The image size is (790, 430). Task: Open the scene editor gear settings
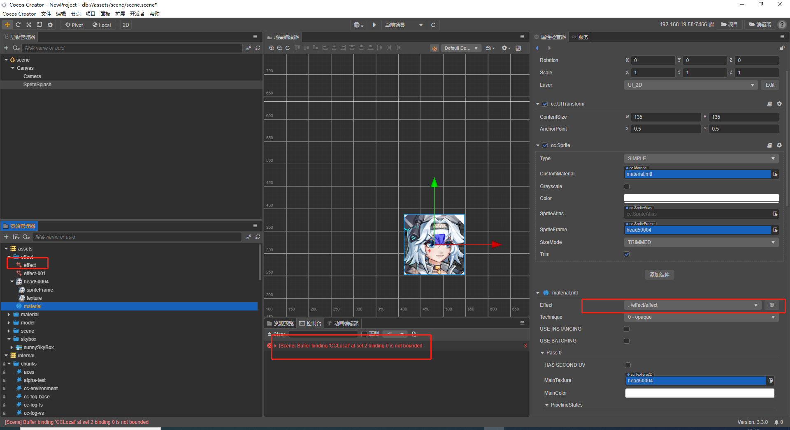506,48
